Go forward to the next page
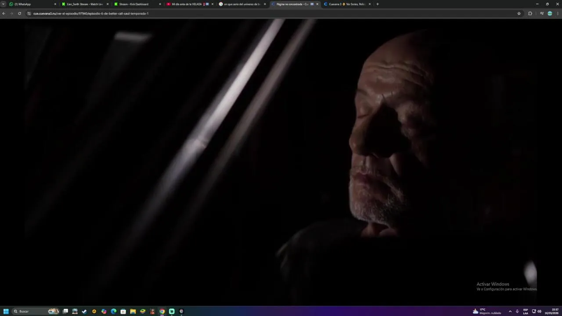 11,14
